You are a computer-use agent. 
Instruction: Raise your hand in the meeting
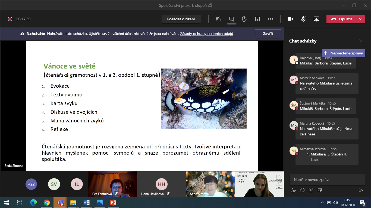(x=244, y=19)
